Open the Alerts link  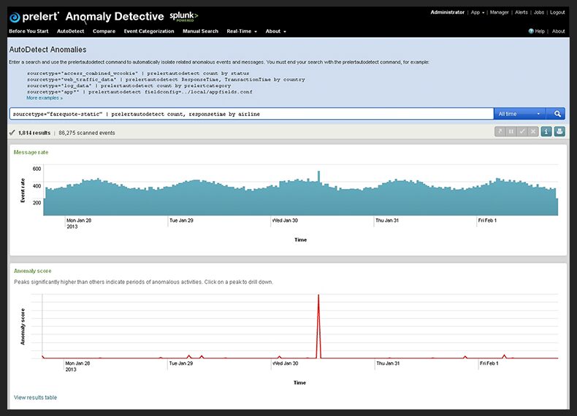(x=521, y=12)
